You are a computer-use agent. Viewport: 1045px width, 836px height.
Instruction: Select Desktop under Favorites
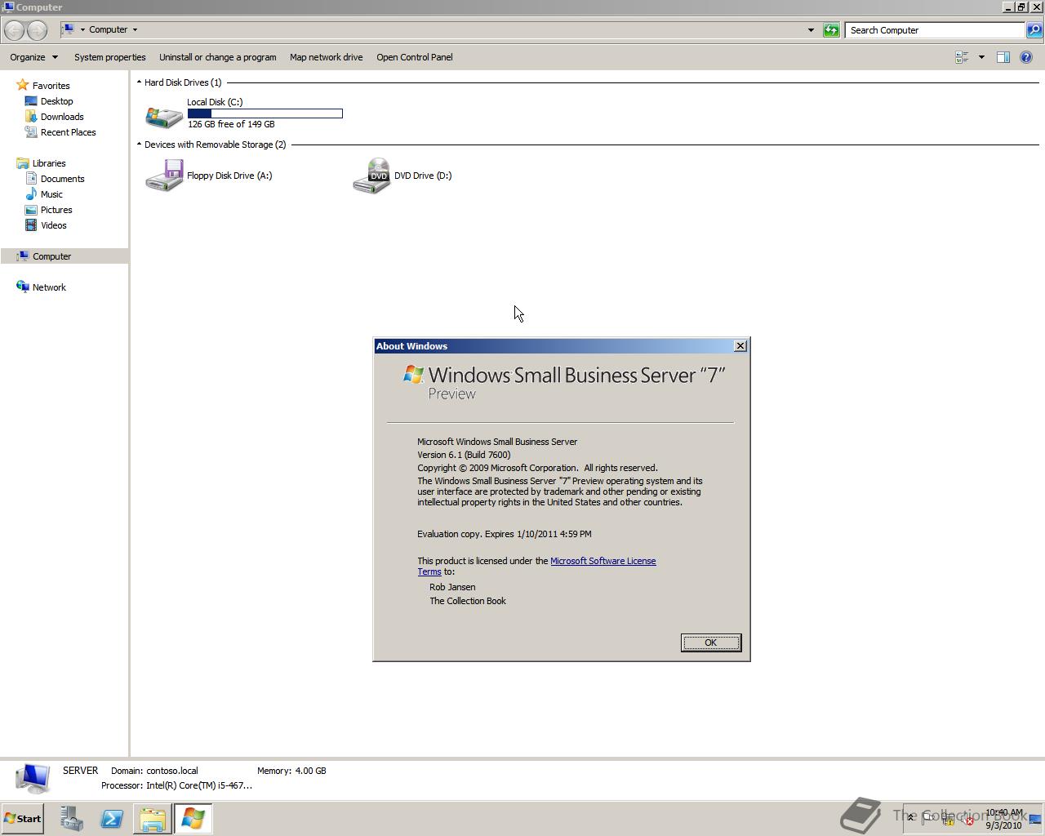click(56, 101)
